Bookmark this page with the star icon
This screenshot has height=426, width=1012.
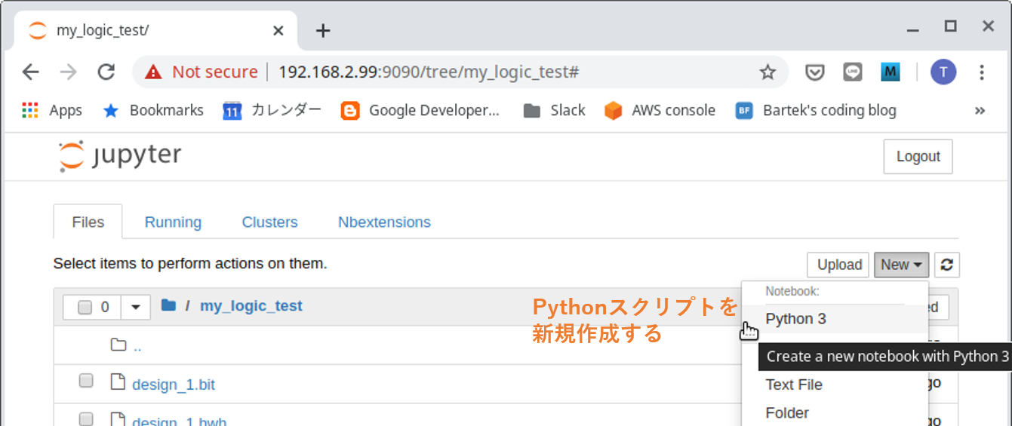coord(767,72)
